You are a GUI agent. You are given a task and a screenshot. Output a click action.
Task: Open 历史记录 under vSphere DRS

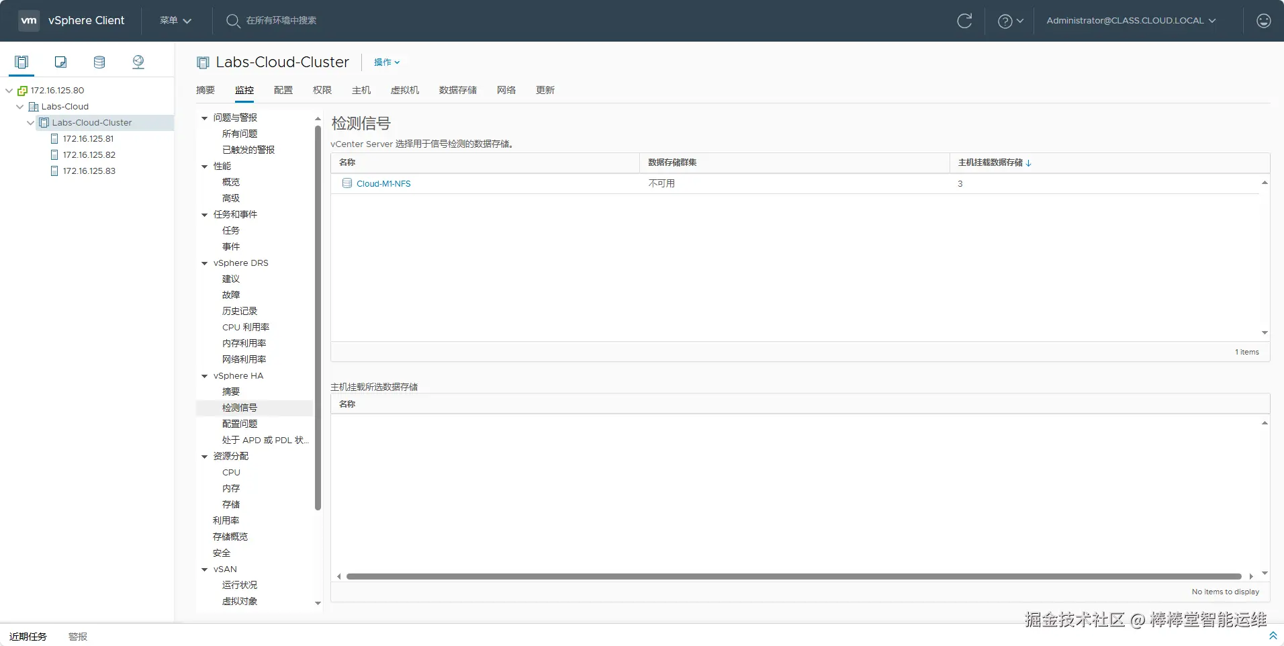click(240, 312)
